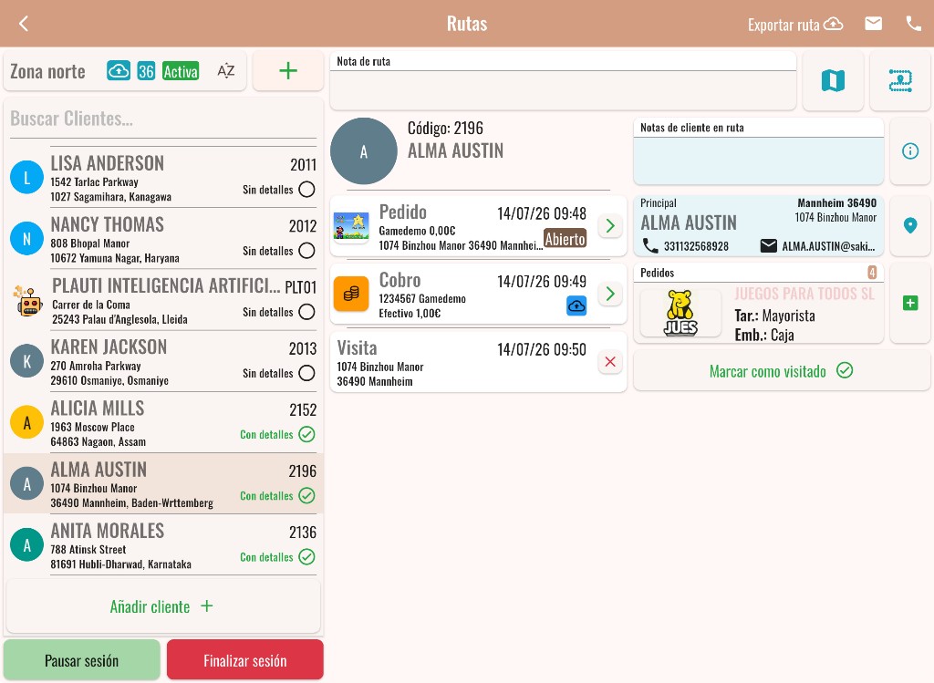
Task: Click Marcar como visitado button
Action: pyautogui.click(x=782, y=371)
